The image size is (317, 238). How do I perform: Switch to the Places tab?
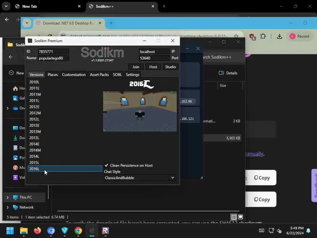53,74
